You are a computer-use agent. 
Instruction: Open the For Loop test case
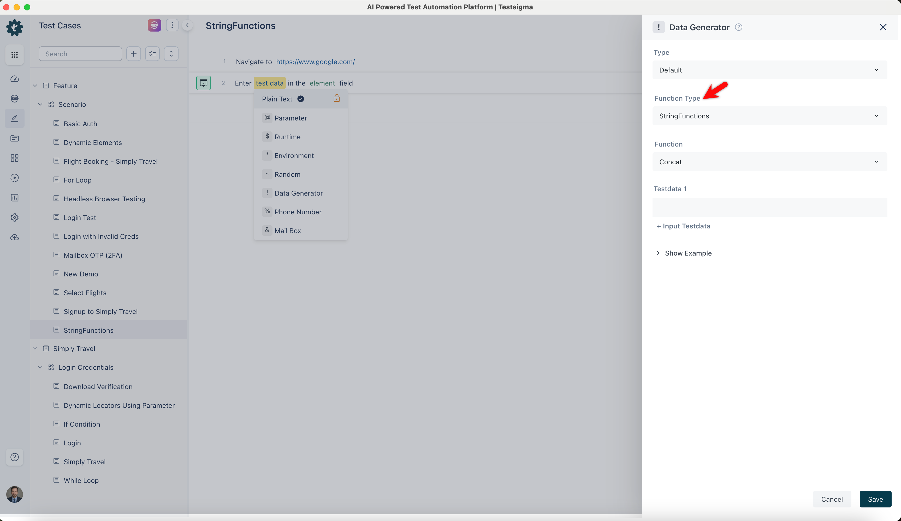(x=77, y=180)
